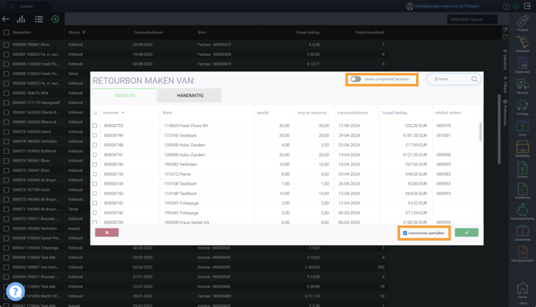
Task: Open the Creditnota icon
Action: click(522, 189)
